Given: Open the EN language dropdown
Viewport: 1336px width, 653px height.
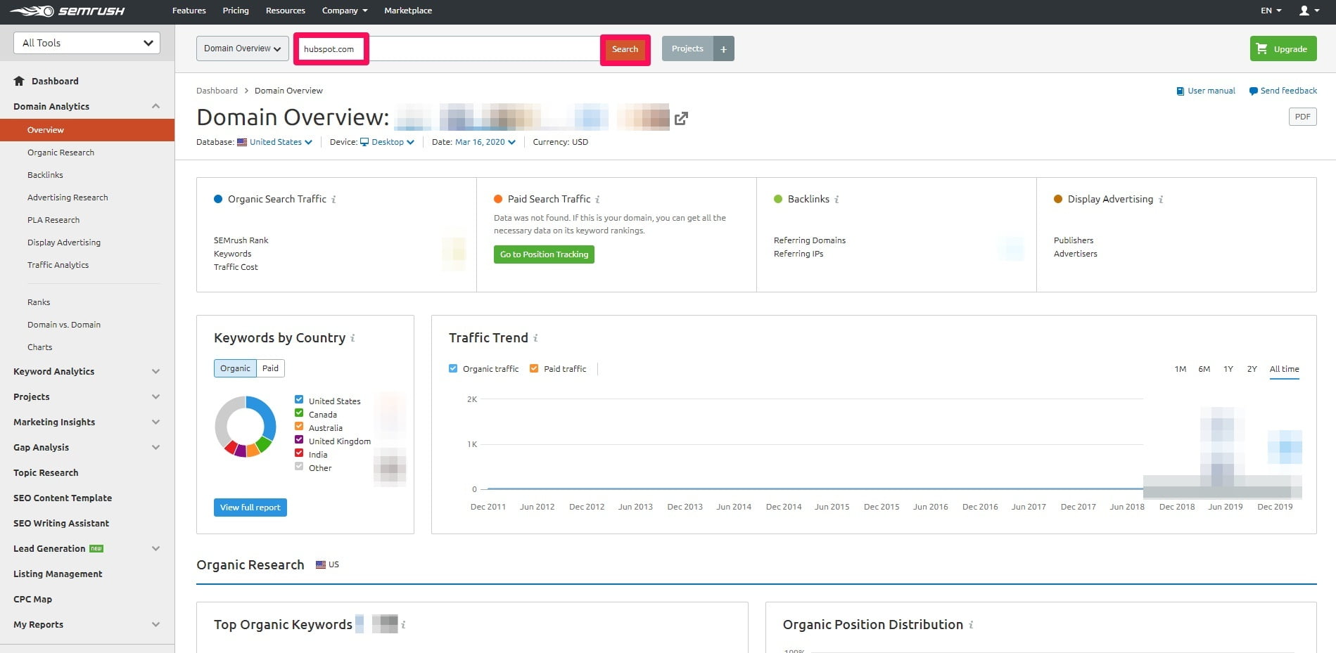Looking at the screenshot, I should pyautogui.click(x=1271, y=11).
